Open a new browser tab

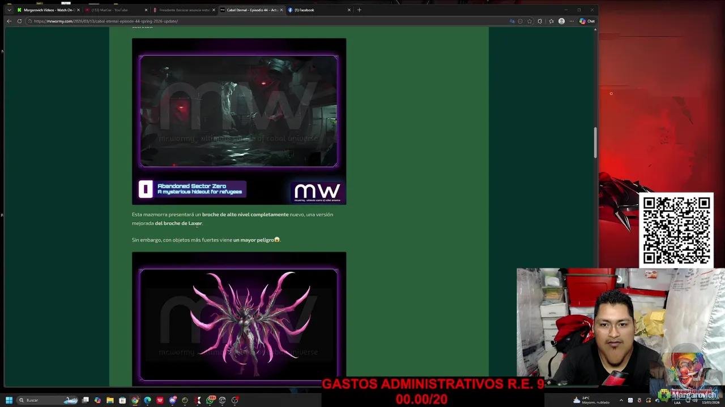[x=359, y=10]
